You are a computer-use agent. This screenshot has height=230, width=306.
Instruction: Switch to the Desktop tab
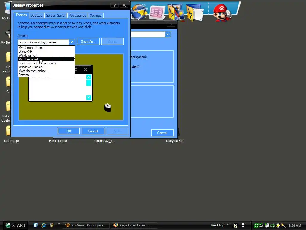[x=36, y=16]
